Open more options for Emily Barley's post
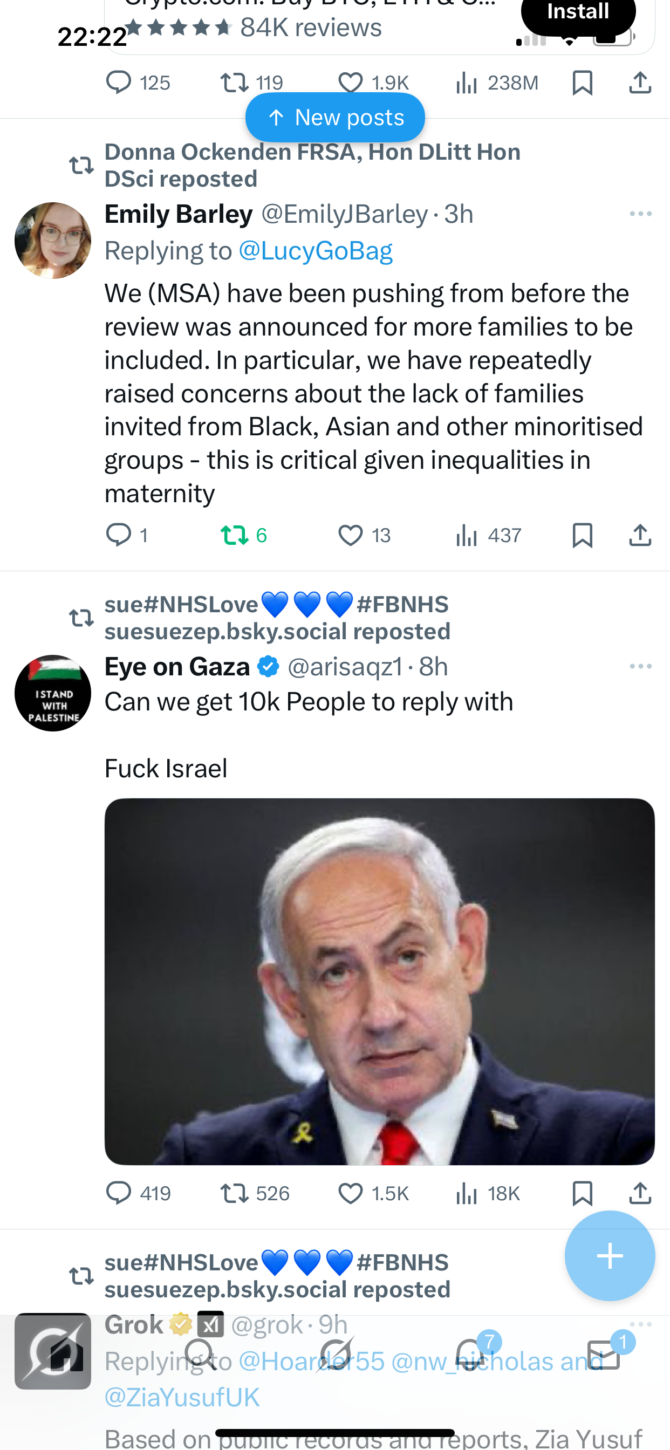This screenshot has width=670, height=1450. (x=640, y=214)
